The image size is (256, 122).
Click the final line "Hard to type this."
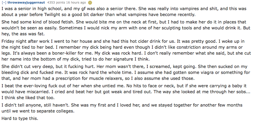click(20, 118)
